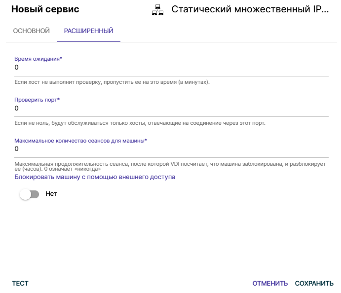Screen dimensions: 341x293
Task: Click into the Проверить порт field
Action: tap(171, 108)
